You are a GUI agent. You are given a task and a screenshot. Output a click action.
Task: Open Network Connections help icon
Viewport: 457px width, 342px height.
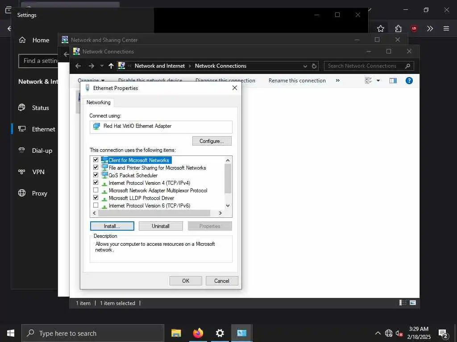click(409, 81)
